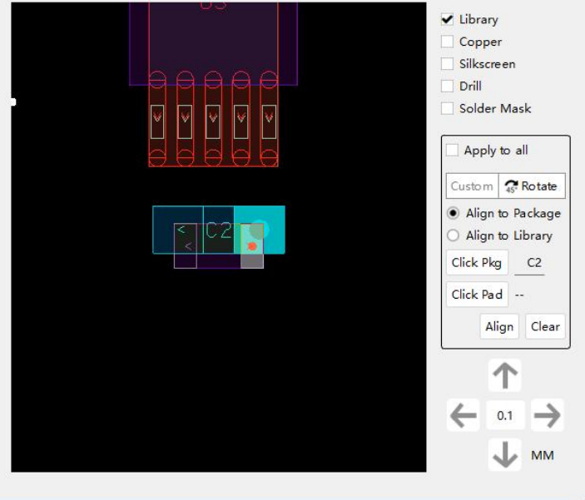The image size is (585, 500).
Task: Click the Align button
Action: pos(499,326)
